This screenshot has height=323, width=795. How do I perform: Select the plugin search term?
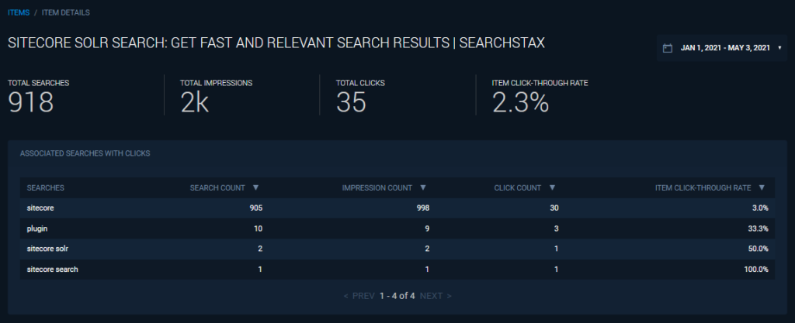(x=37, y=229)
